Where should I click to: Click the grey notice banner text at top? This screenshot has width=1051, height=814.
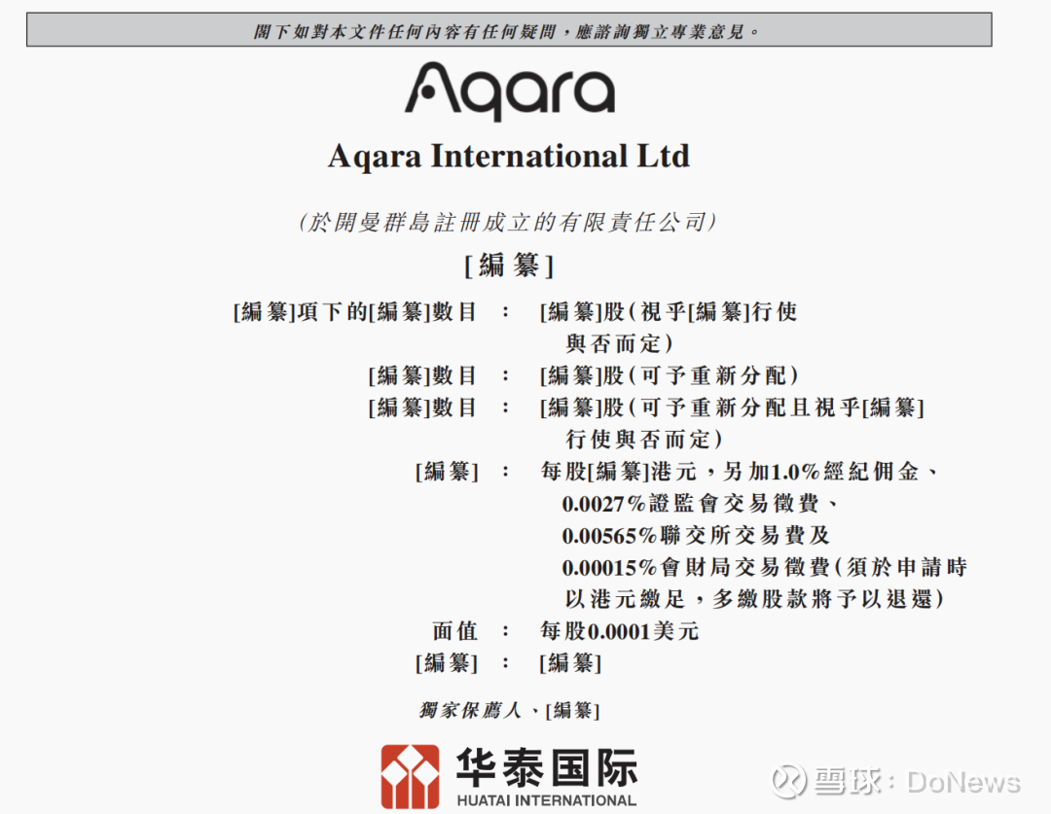507,31
